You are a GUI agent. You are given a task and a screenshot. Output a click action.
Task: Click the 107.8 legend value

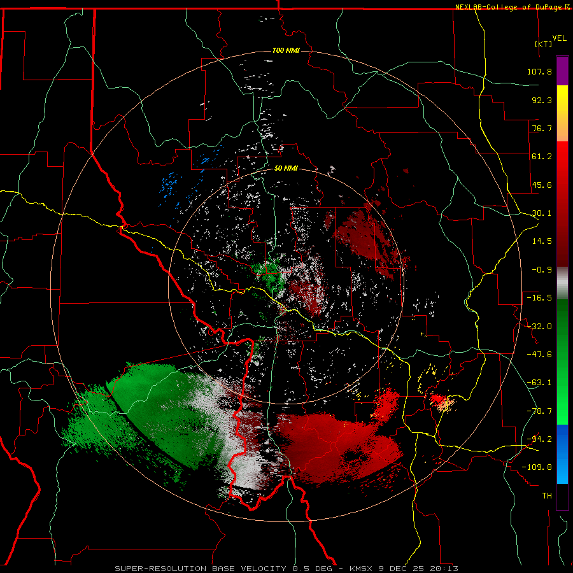[539, 71]
